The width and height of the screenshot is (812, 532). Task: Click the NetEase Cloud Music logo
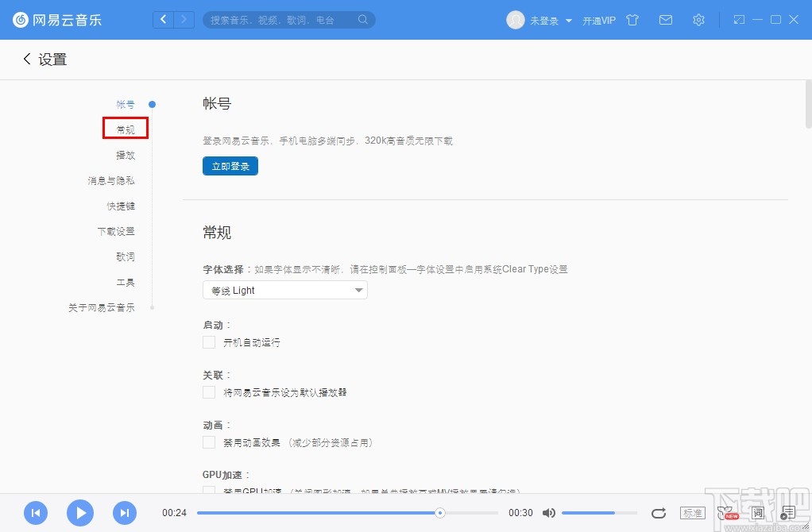click(57, 20)
